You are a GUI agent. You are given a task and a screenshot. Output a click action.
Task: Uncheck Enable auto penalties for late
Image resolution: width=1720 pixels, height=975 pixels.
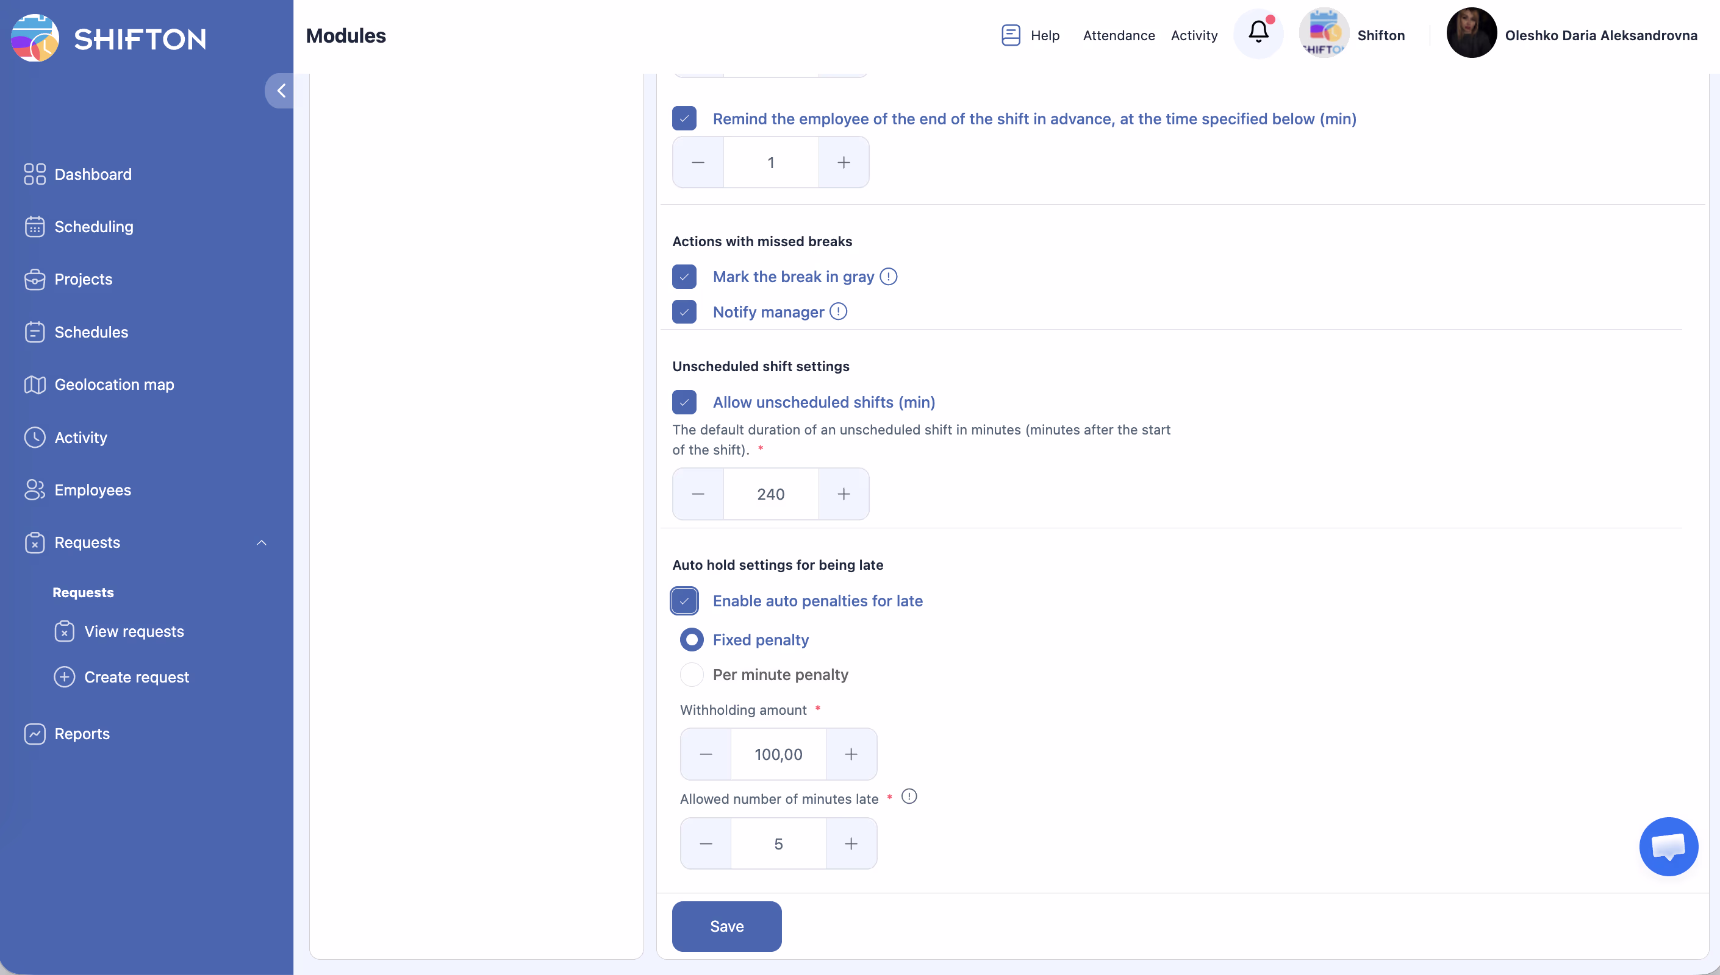pyautogui.click(x=684, y=601)
